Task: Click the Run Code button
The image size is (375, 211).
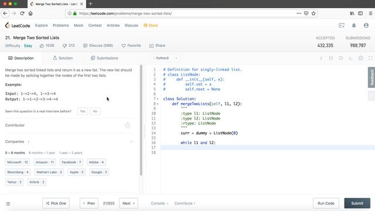Action: tap(326, 203)
